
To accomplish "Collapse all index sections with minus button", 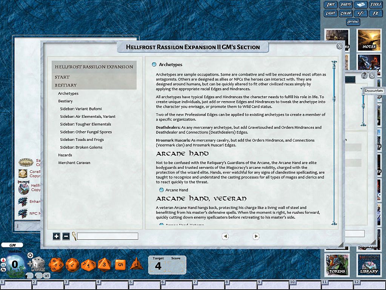I will [x=66, y=236].
